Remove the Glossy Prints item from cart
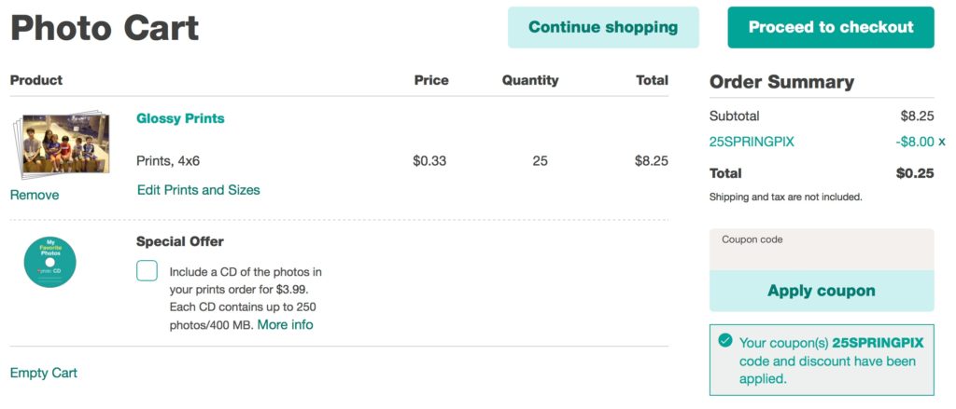The width and height of the screenshot is (956, 409). pyautogui.click(x=35, y=195)
